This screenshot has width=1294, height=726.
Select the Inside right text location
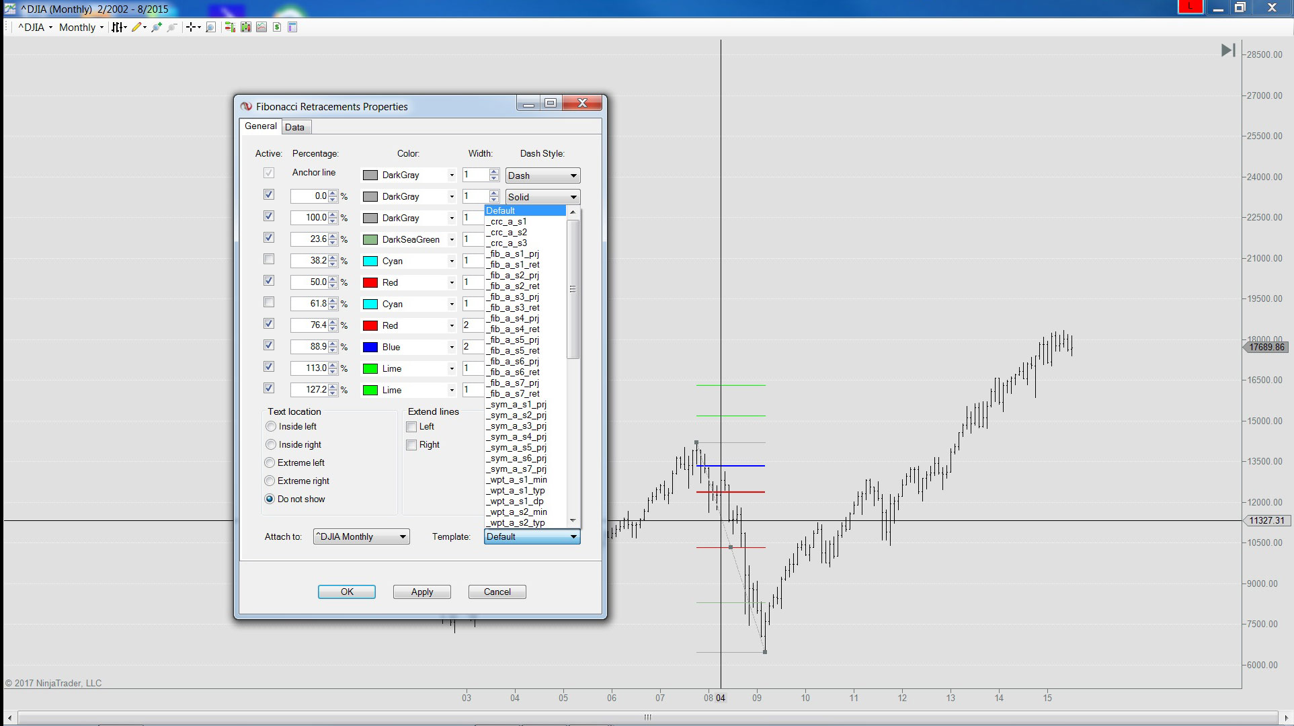(x=271, y=444)
